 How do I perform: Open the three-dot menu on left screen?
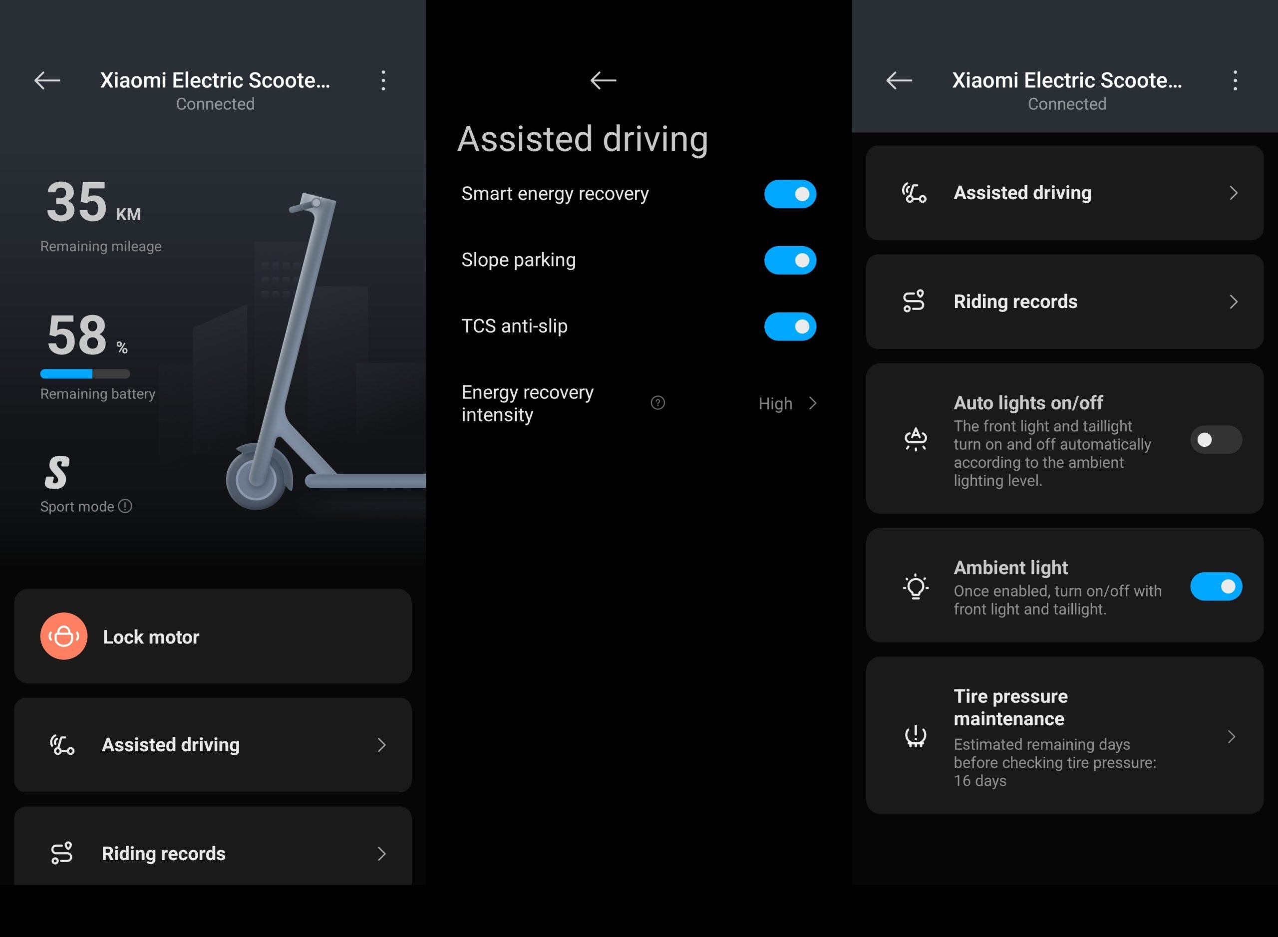point(383,80)
